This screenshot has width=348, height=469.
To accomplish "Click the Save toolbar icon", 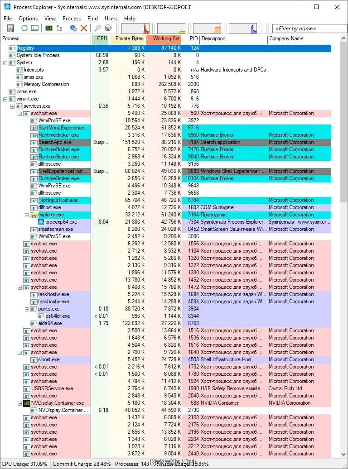I will tap(10, 28).
